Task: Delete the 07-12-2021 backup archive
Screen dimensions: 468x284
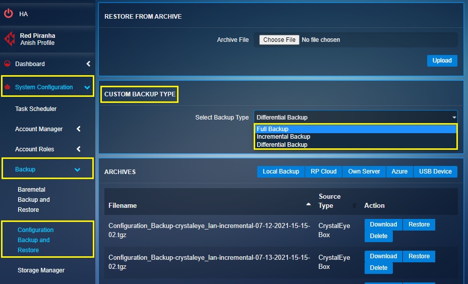Action: (378, 236)
